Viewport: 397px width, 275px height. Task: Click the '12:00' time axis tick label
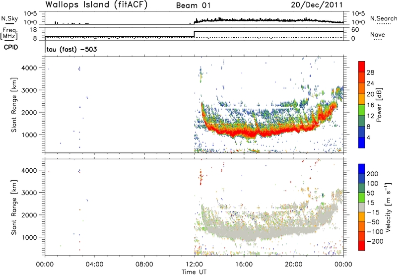194,265
